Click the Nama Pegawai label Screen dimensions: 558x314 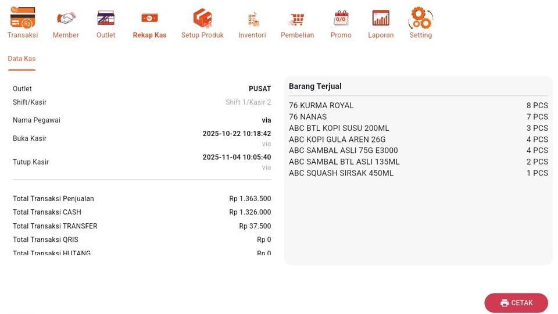point(37,120)
